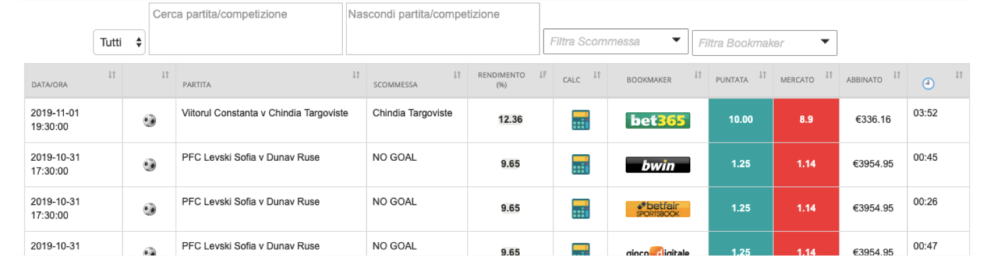
Task: Open calculator for Viitorul Constanta match
Action: tap(580, 120)
